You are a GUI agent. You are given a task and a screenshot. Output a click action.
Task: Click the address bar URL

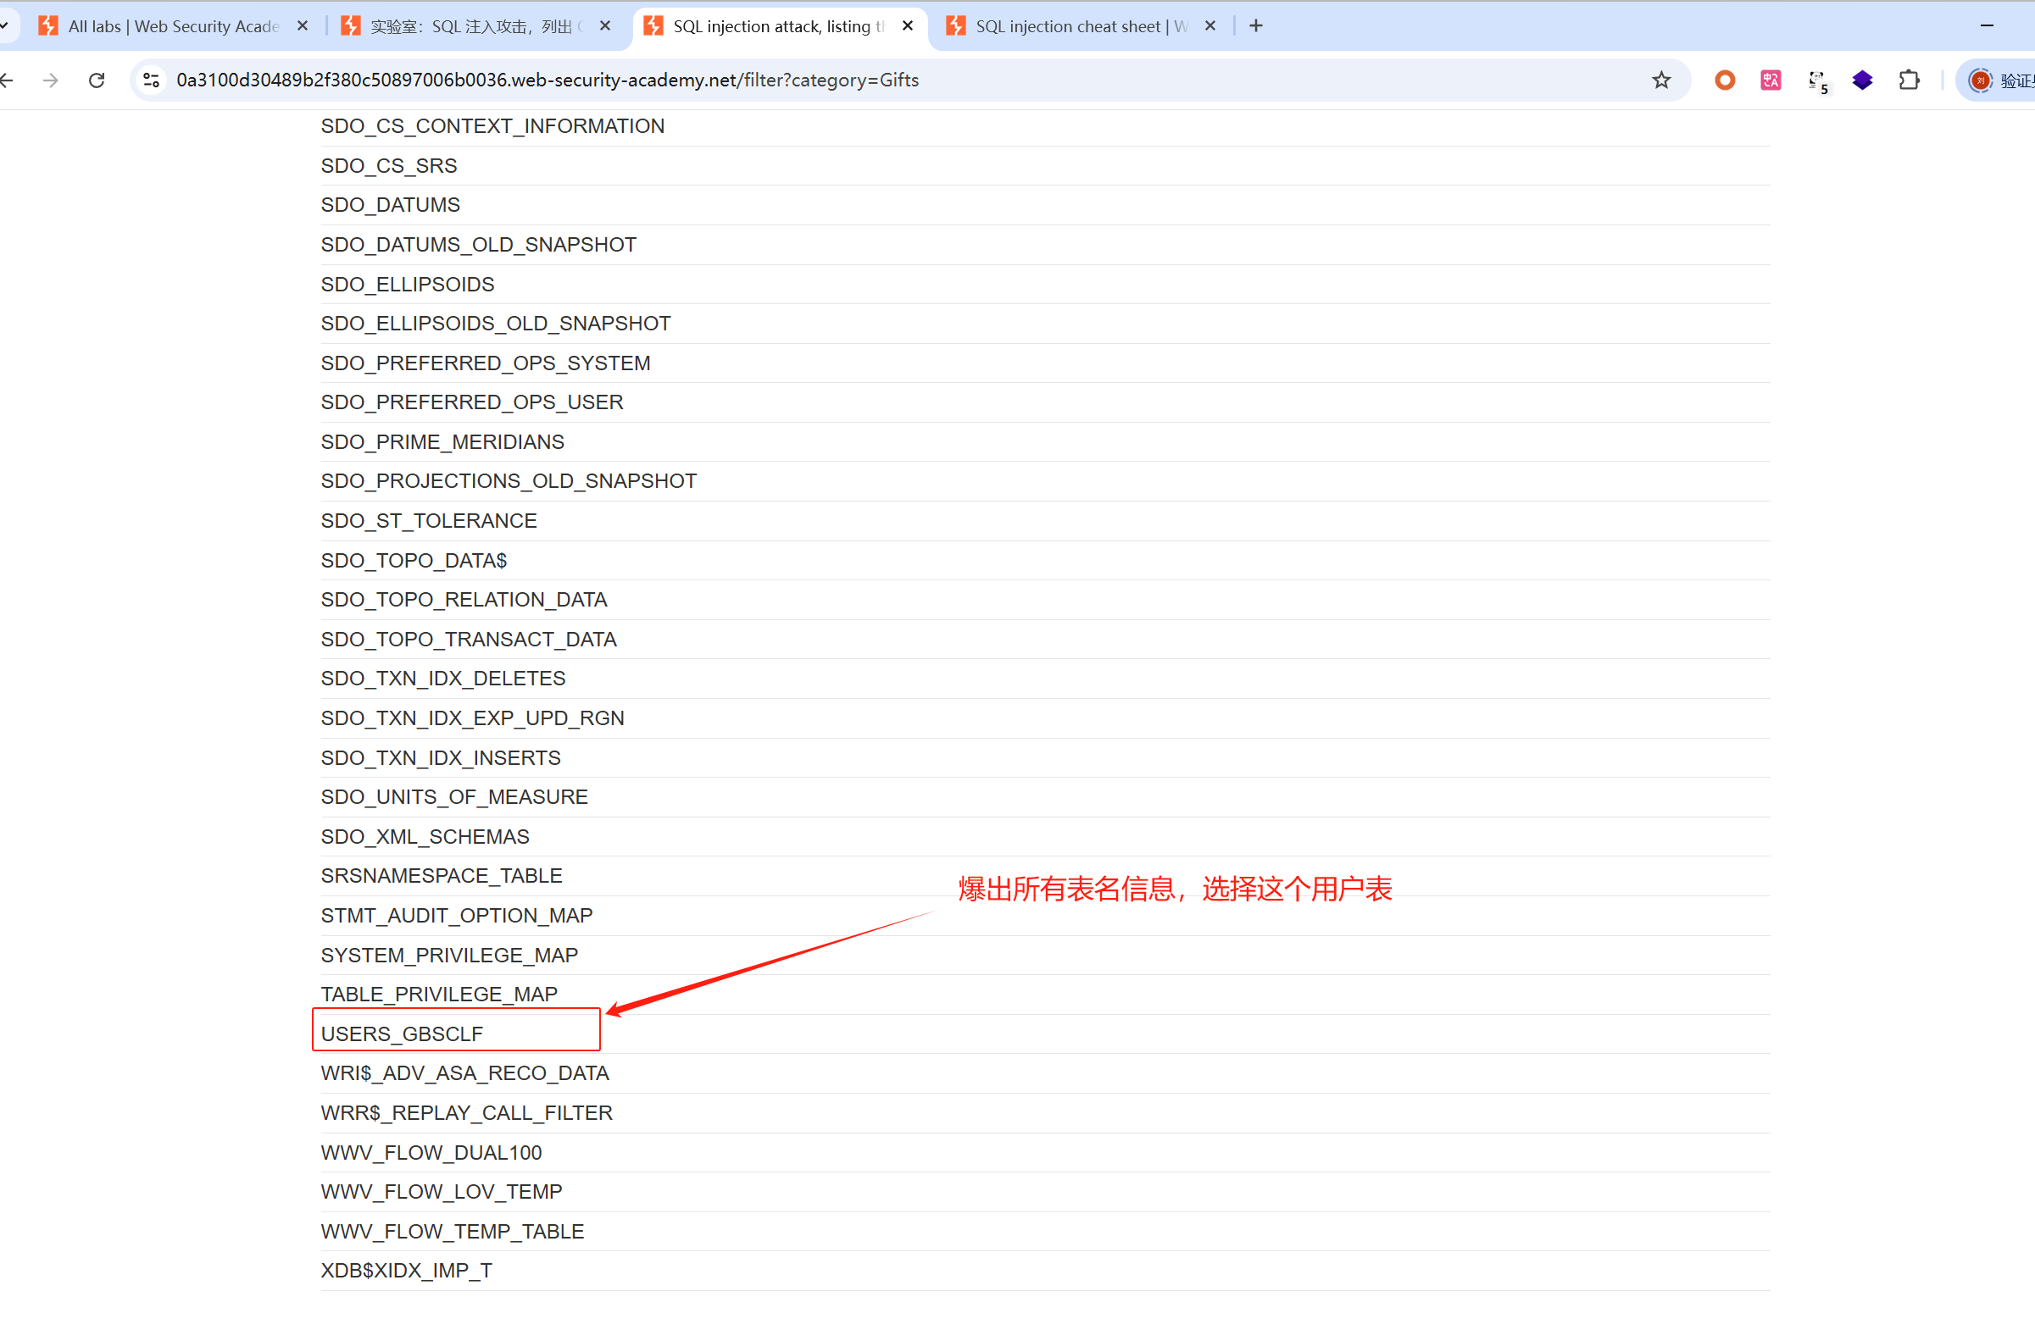click(x=548, y=80)
